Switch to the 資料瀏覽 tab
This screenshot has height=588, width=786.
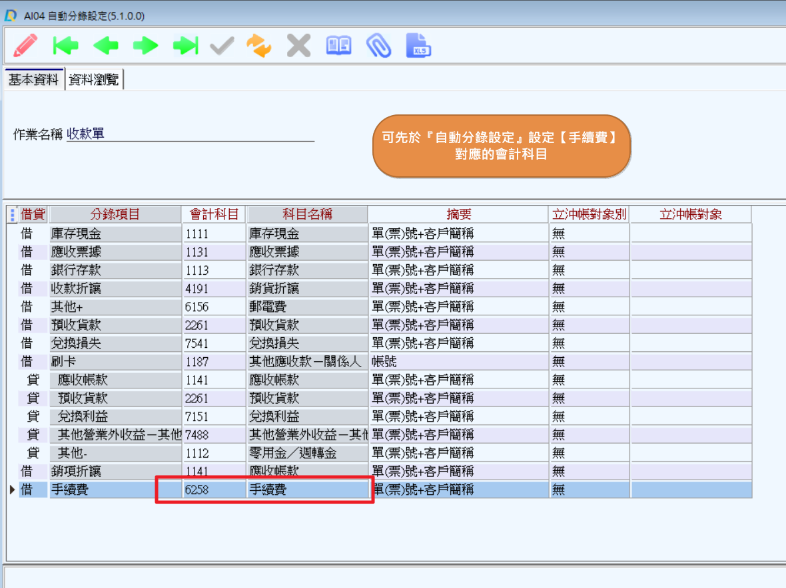[x=94, y=80]
